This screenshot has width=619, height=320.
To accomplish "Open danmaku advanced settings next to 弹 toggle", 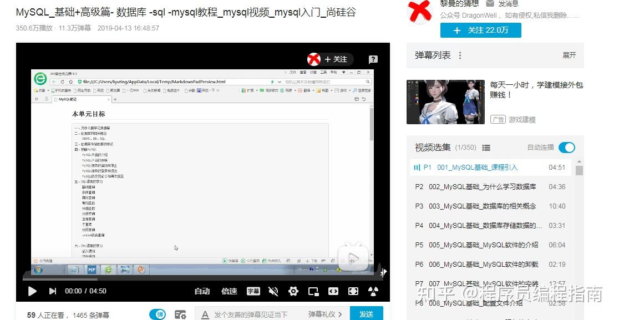I will [180, 313].
